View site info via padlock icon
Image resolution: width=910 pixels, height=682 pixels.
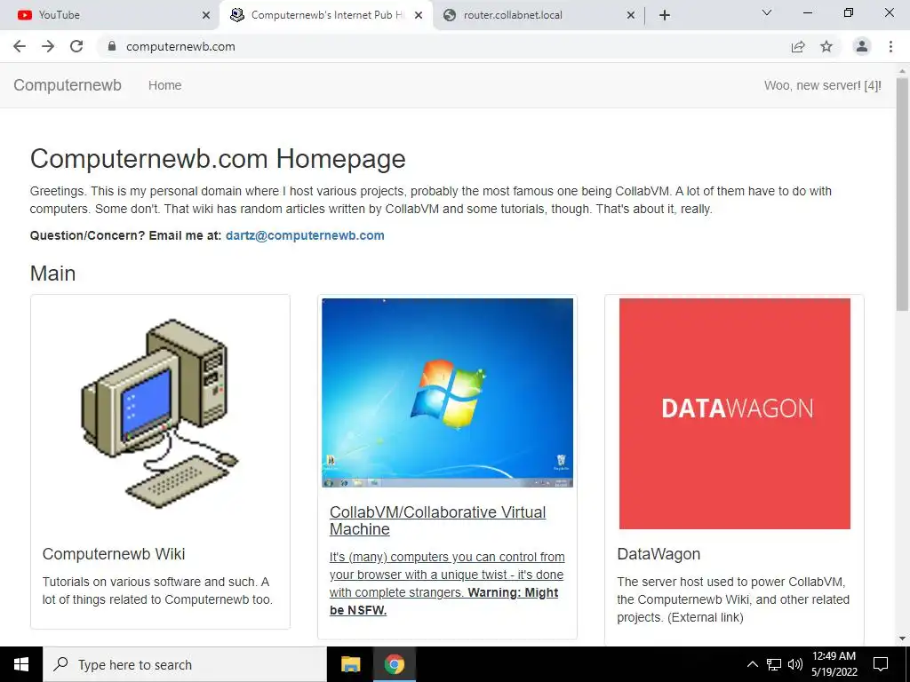(112, 46)
